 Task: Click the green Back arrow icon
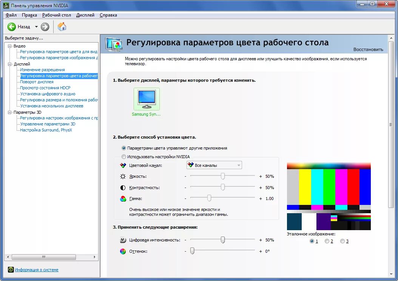tap(11, 27)
